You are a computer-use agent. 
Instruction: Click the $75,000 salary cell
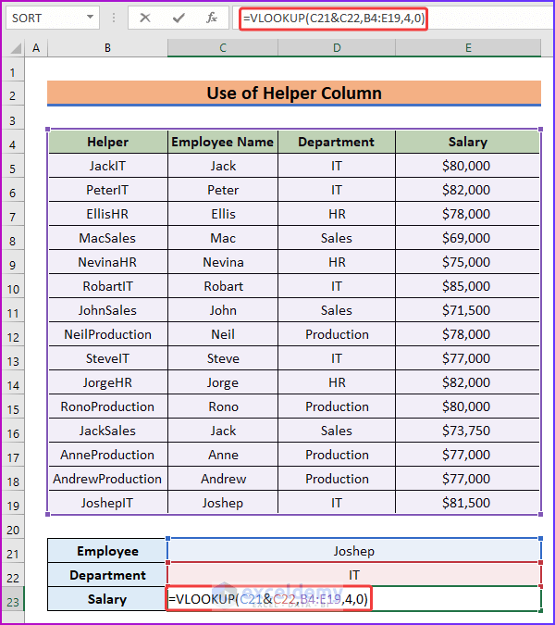pos(468,262)
